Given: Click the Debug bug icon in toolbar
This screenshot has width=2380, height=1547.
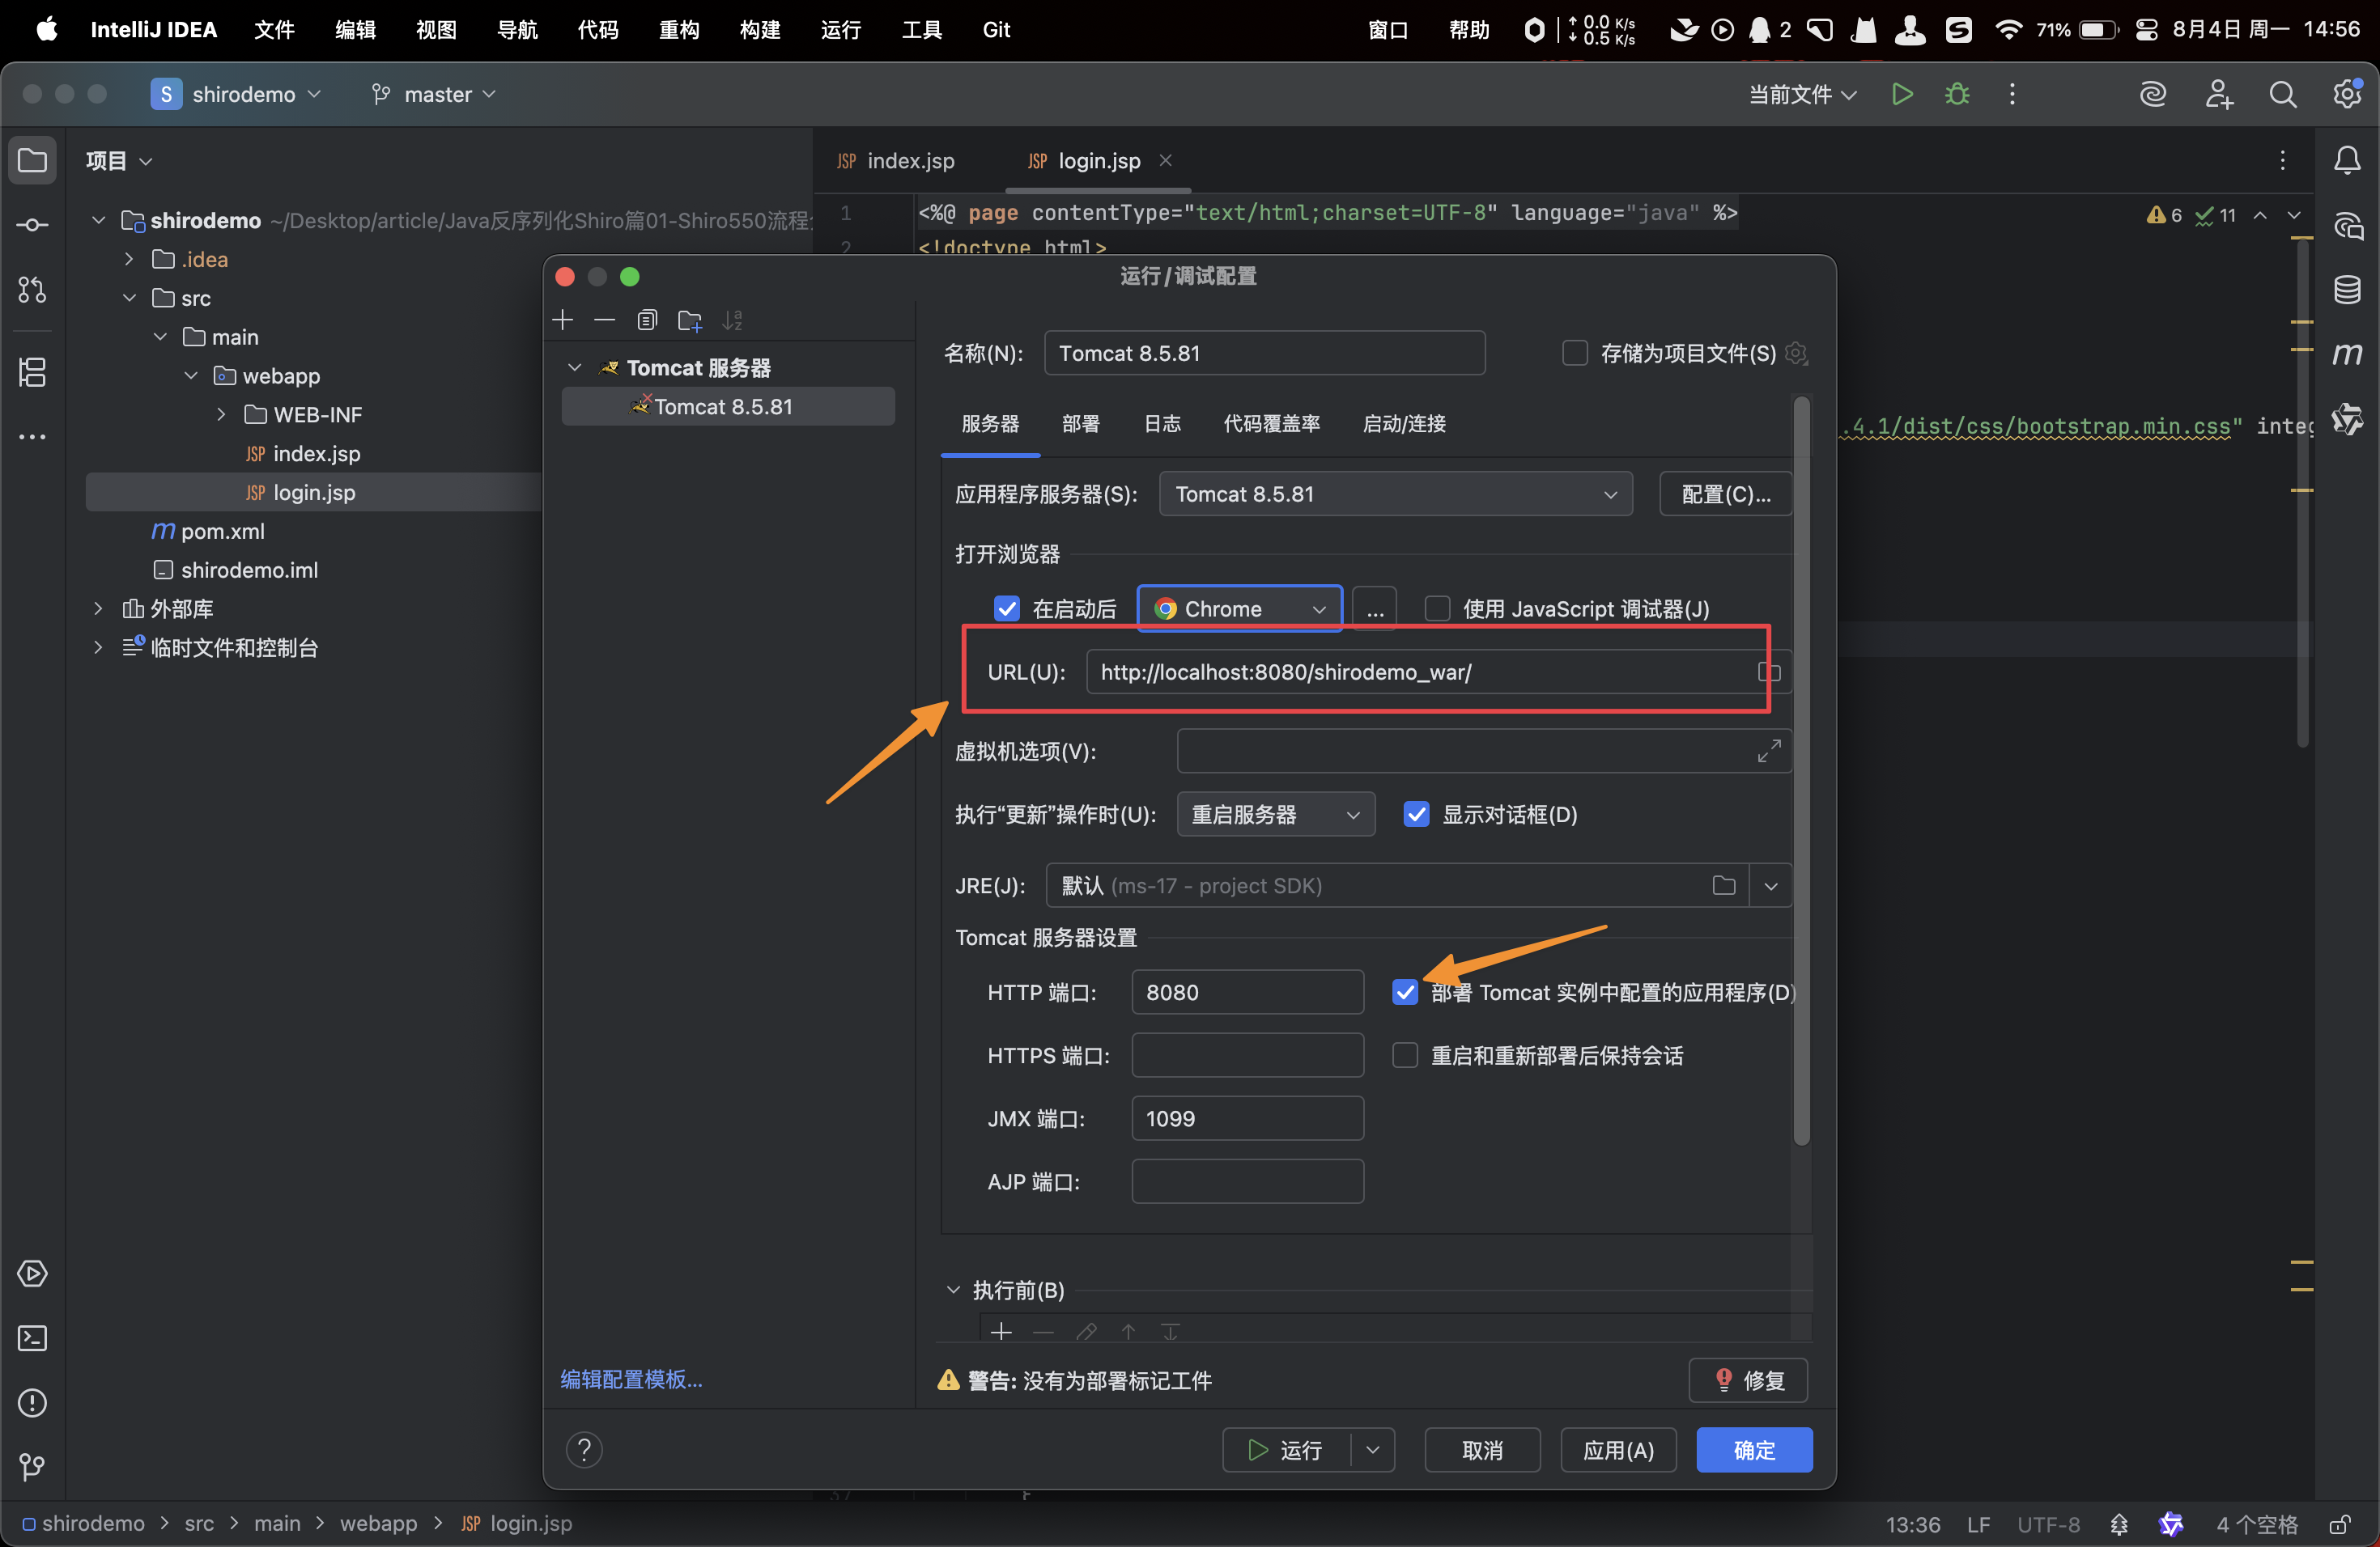Looking at the screenshot, I should coord(1956,94).
